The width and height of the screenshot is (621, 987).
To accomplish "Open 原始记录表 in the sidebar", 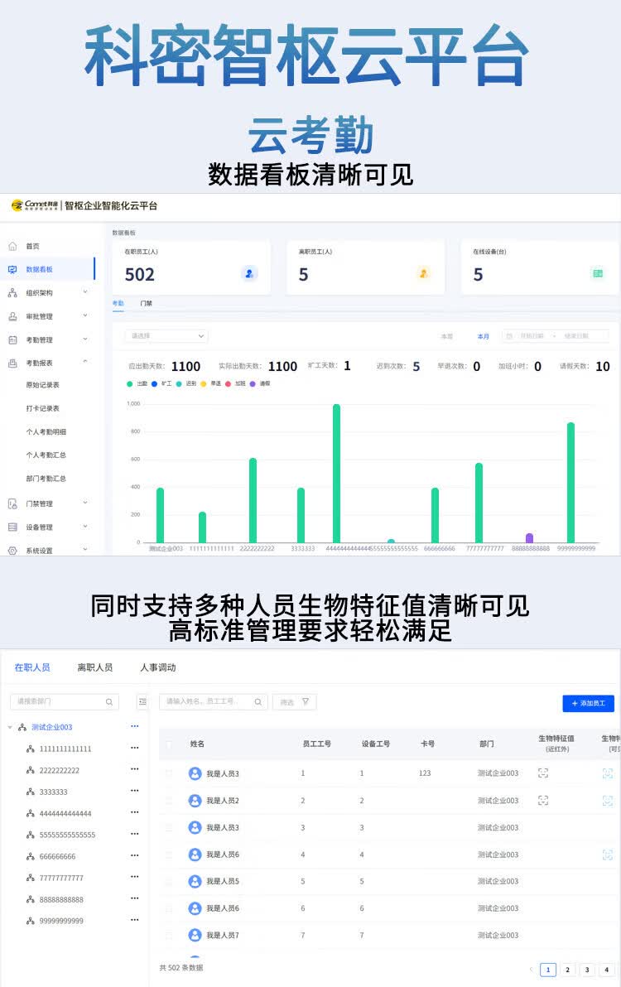I will pyautogui.click(x=43, y=385).
